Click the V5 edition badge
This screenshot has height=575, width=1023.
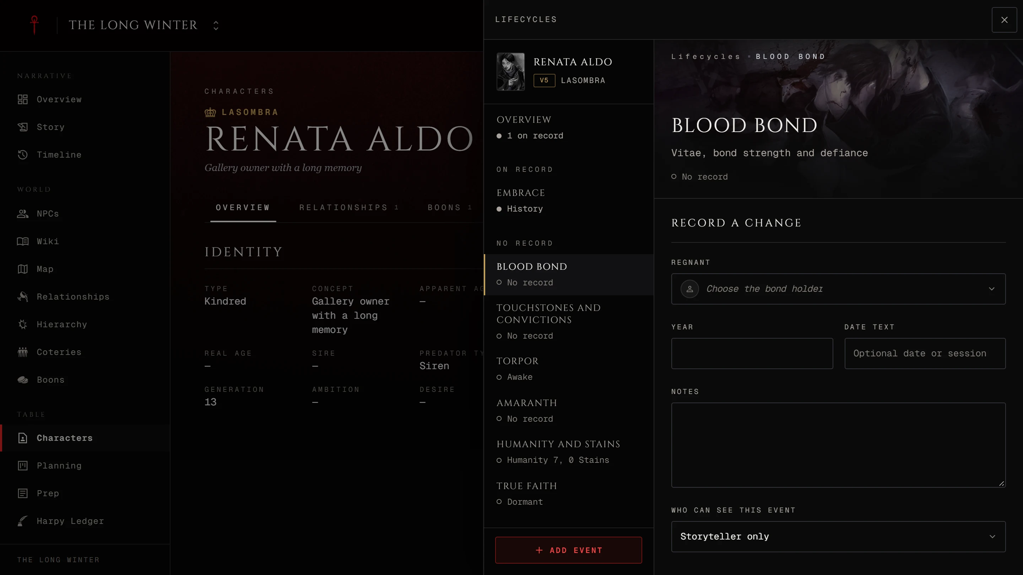pos(544,81)
